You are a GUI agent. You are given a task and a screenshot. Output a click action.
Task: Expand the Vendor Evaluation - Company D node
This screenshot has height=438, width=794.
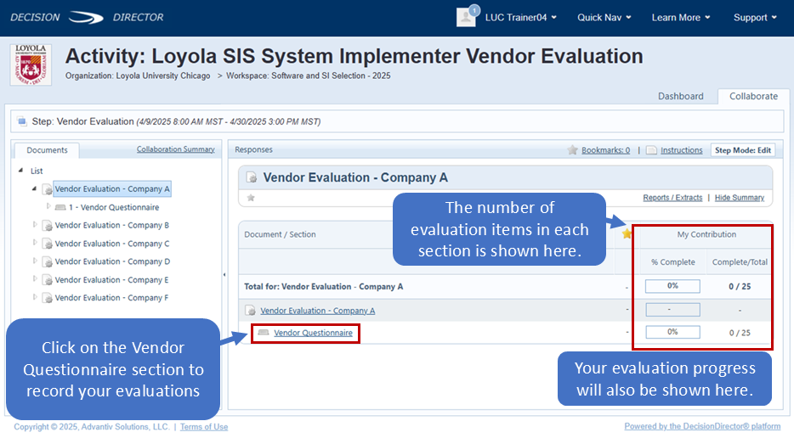[35, 261]
